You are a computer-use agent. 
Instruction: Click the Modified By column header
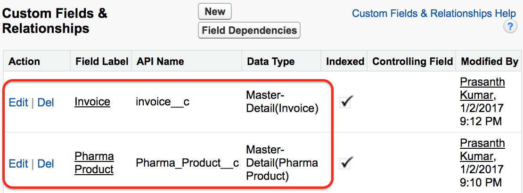tap(490, 61)
